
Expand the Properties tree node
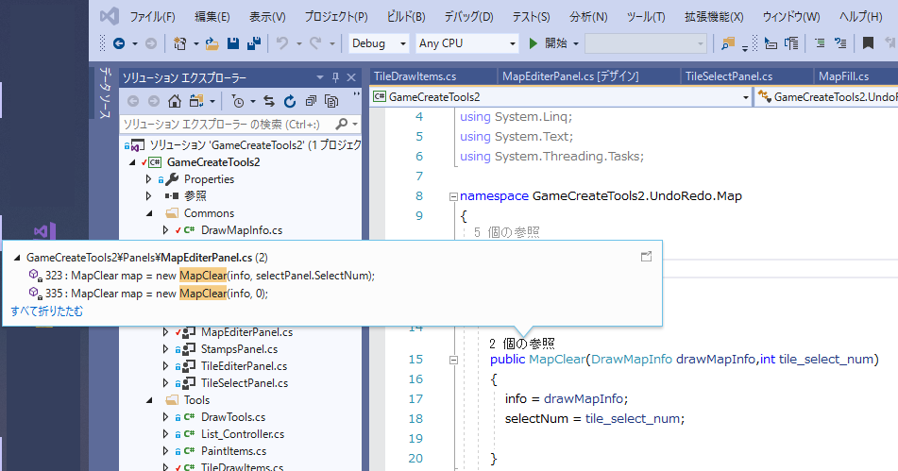pos(148,179)
